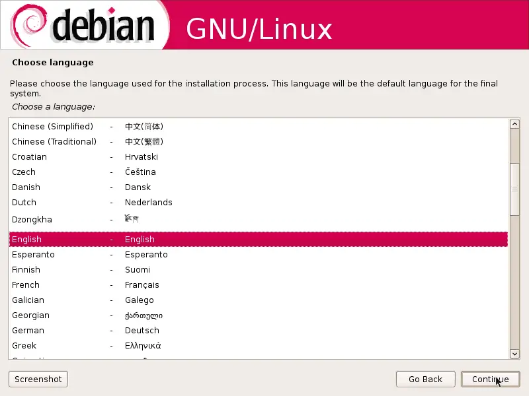Select Dutch - Nederlands row
This screenshot has height=396, width=529.
[259, 202]
